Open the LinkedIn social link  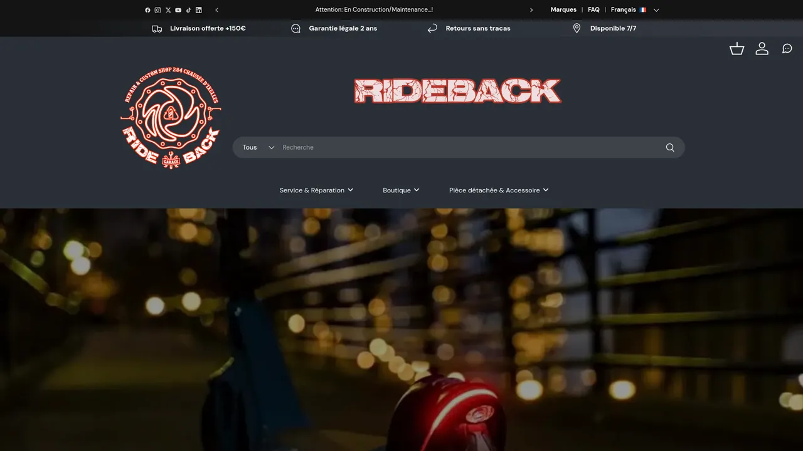[199, 10]
